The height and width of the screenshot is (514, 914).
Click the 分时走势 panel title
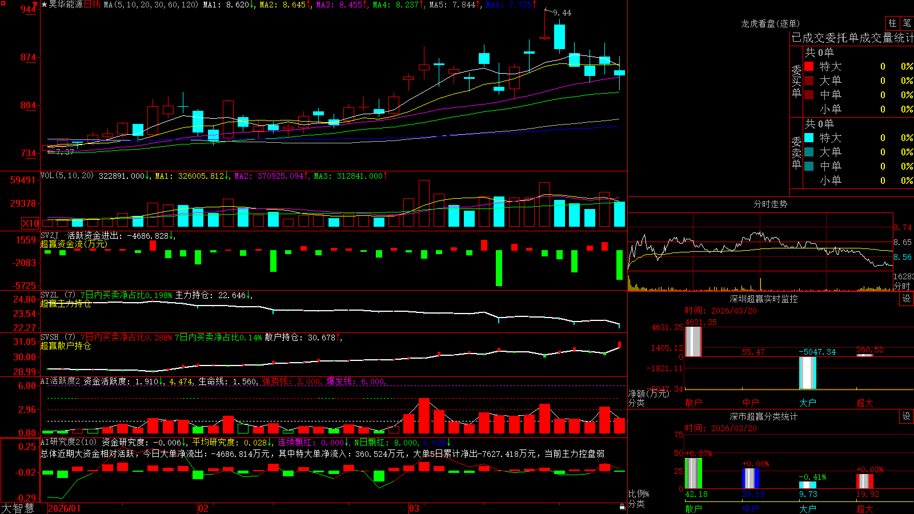pos(770,204)
